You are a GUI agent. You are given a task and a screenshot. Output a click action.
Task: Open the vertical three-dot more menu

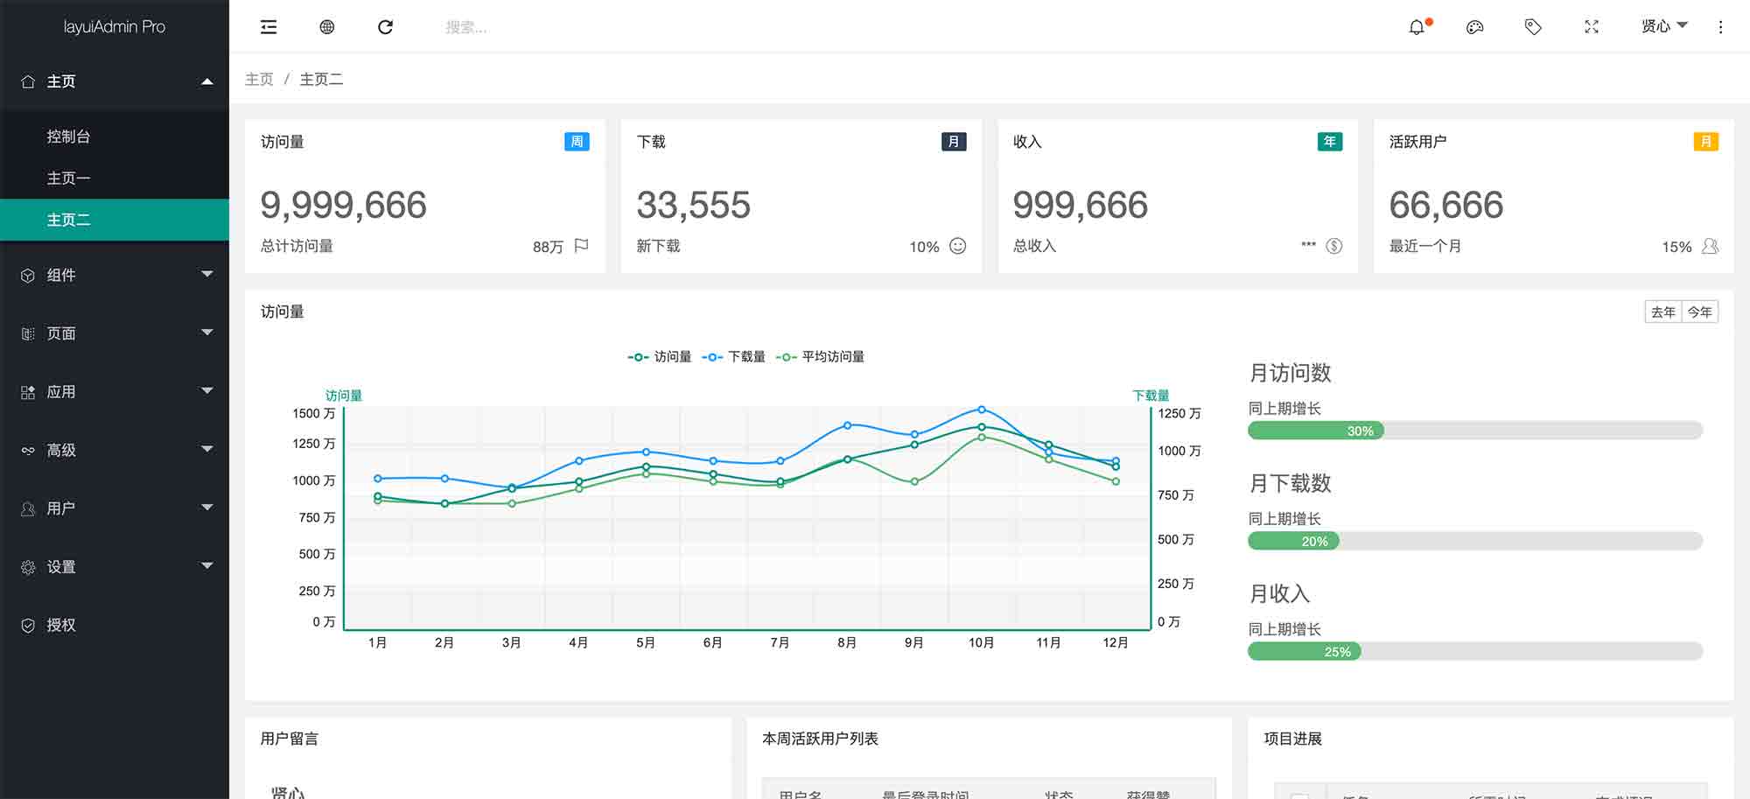pos(1720,27)
